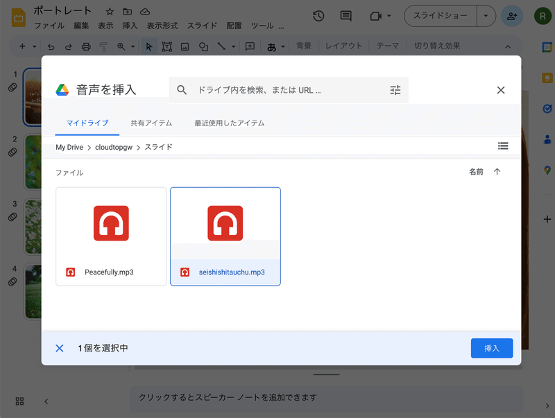The height and width of the screenshot is (418, 555).
Task: Click the print icon
Action: [86, 46]
